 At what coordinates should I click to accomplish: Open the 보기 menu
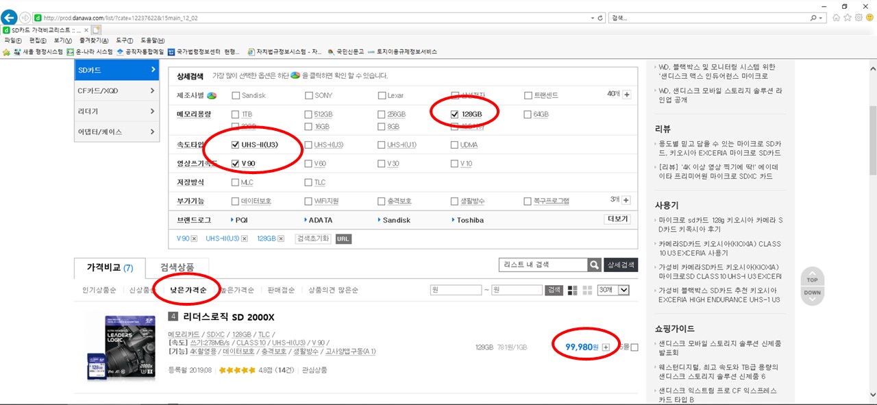63,40
